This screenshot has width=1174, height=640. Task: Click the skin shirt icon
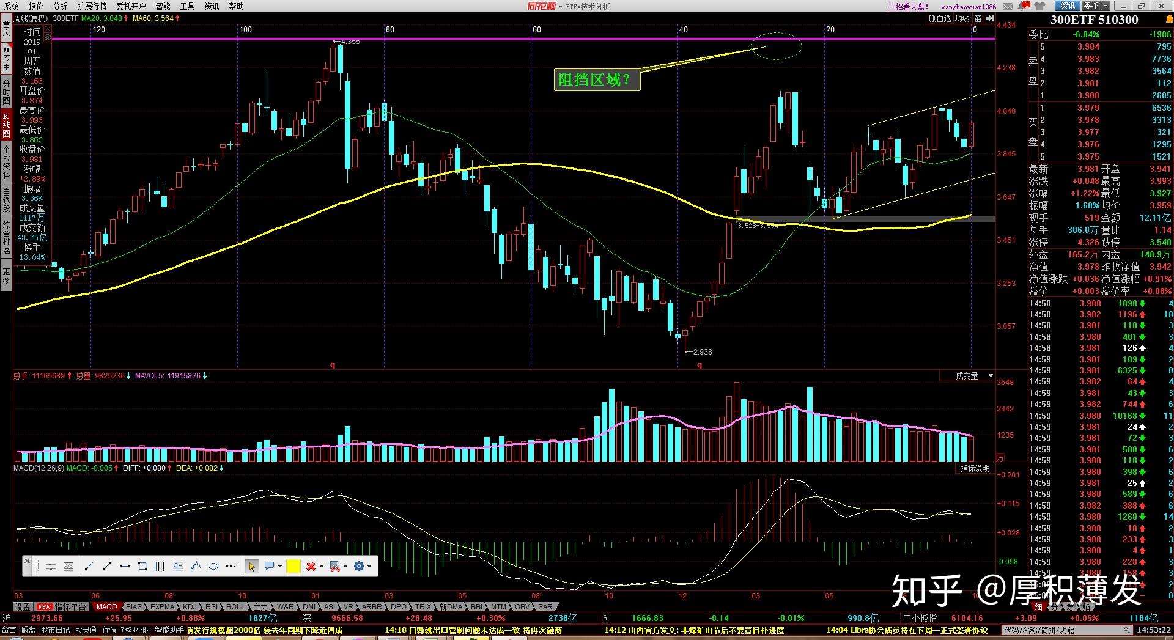pyautogui.click(x=1039, y=6)
